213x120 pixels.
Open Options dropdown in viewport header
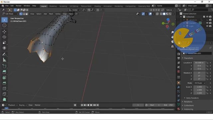(170, 10)
